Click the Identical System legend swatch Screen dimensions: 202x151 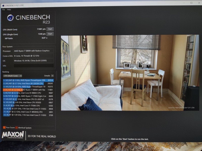pyautogui.click(x=16, y=128)
